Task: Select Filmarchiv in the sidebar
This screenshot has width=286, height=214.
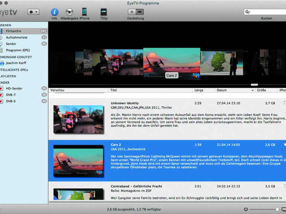Action: tap(24, 31)
